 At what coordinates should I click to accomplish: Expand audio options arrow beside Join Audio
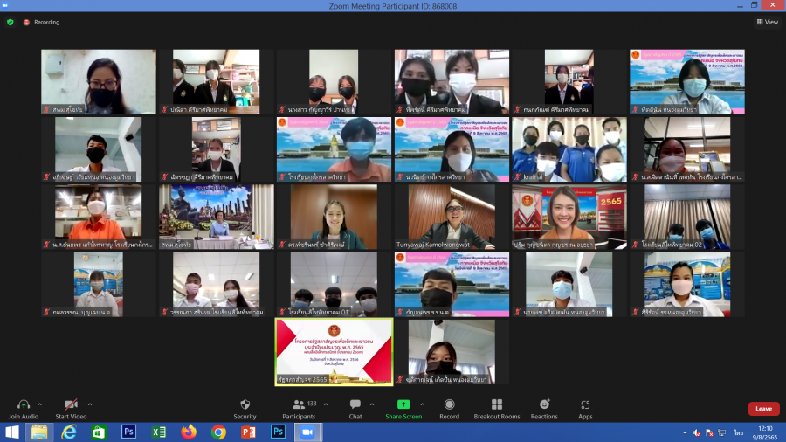(x=41, y=404)
